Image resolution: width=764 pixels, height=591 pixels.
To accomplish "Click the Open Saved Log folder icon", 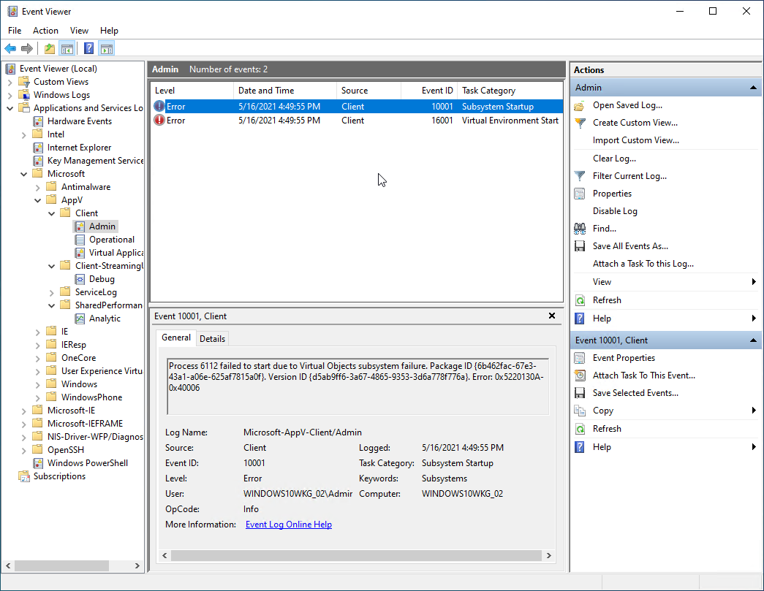I will coord(580,105).
